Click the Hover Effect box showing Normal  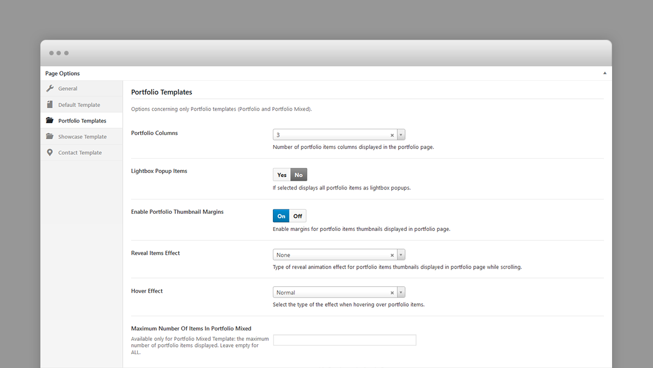click(339, 292)
